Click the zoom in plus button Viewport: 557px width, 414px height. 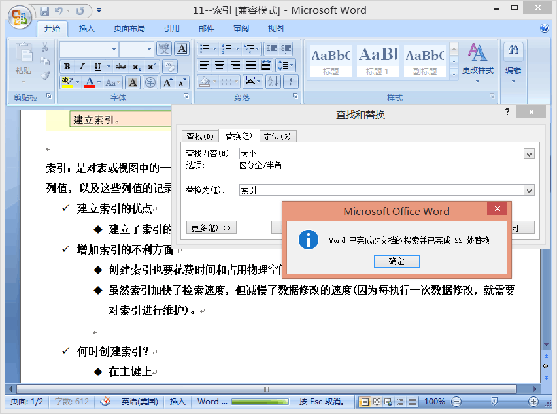point(533,402)
